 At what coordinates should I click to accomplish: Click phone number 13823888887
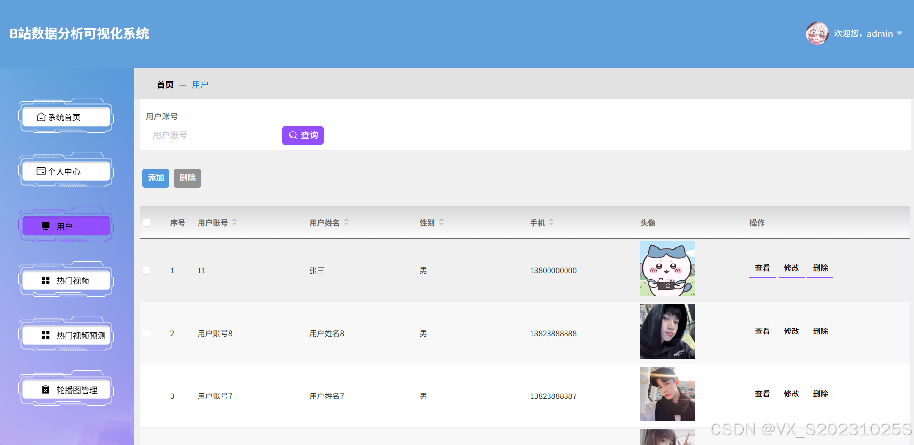(x=553, y=396)
